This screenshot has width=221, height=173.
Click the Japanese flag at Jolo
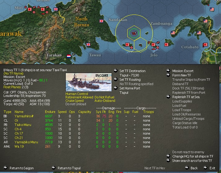[153, 45]
